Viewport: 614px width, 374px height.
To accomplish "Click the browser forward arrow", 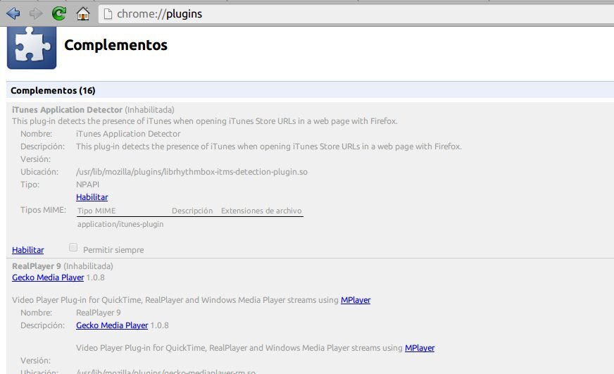I will tap(36, 13).
